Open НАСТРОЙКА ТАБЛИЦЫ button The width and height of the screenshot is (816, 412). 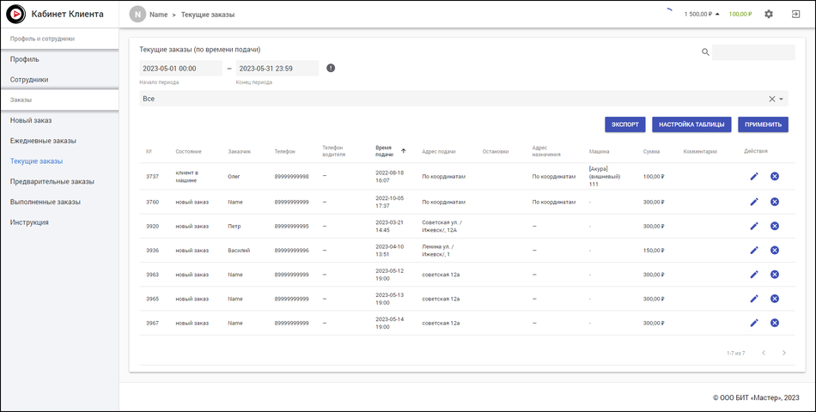click(x=691, y=124)
